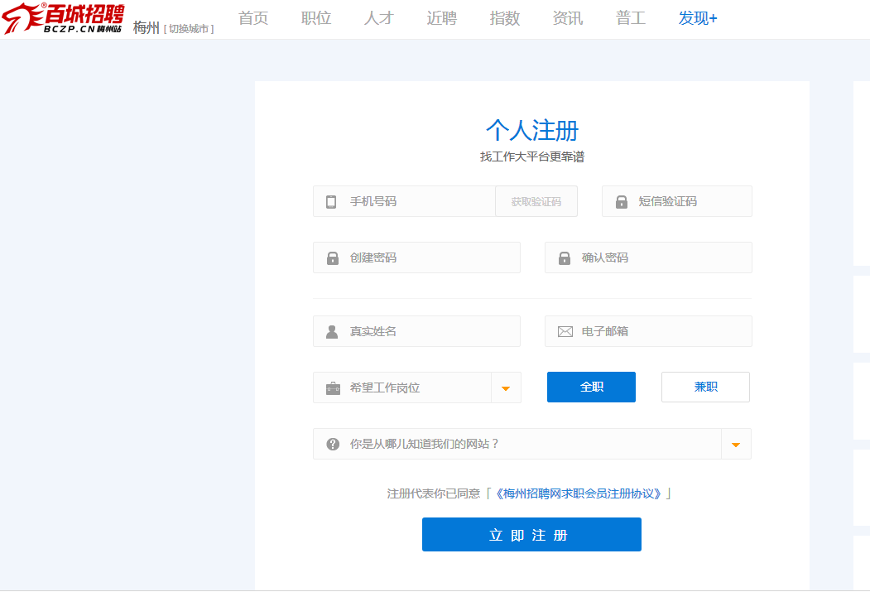Click 获取验证码 to request SMS code

point(536,202)
